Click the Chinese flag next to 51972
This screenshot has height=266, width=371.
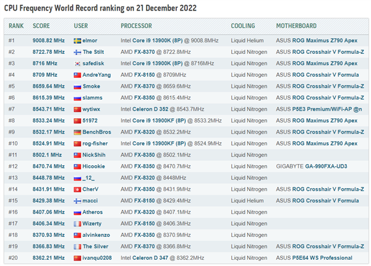pyautogui.click(x=77, y=121)
